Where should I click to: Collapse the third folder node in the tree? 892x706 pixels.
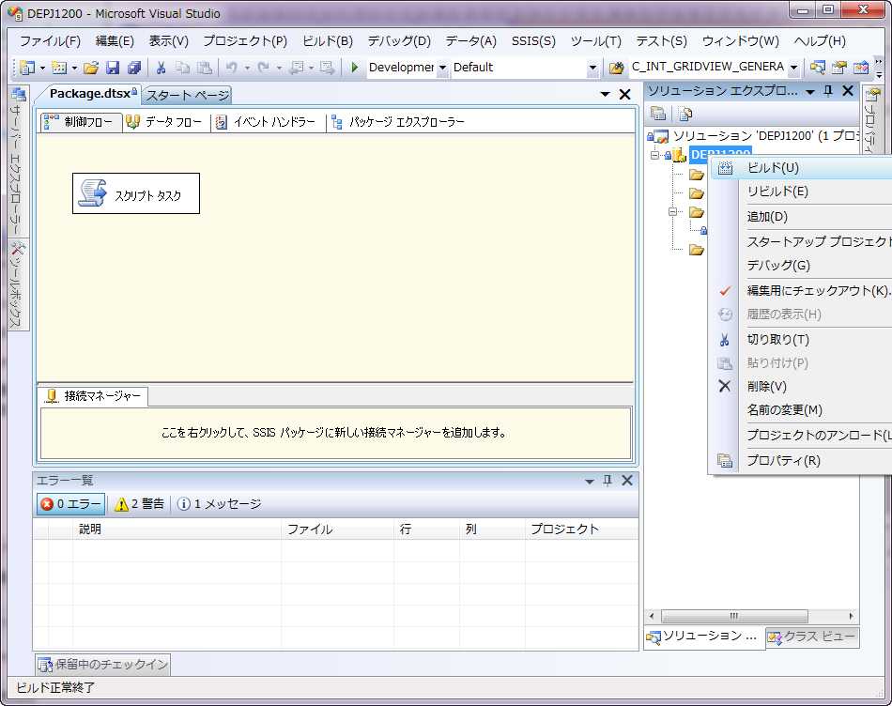click(672, 211)
